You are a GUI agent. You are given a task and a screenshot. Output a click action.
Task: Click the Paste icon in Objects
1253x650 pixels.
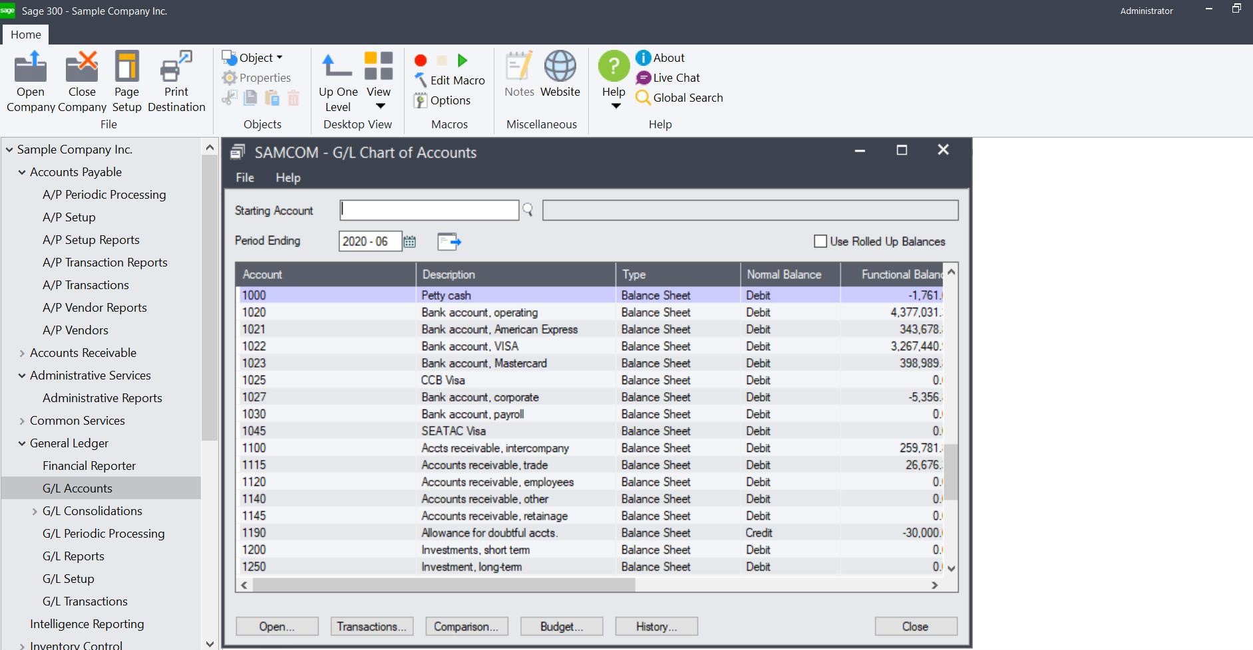[x=272, y=98]
